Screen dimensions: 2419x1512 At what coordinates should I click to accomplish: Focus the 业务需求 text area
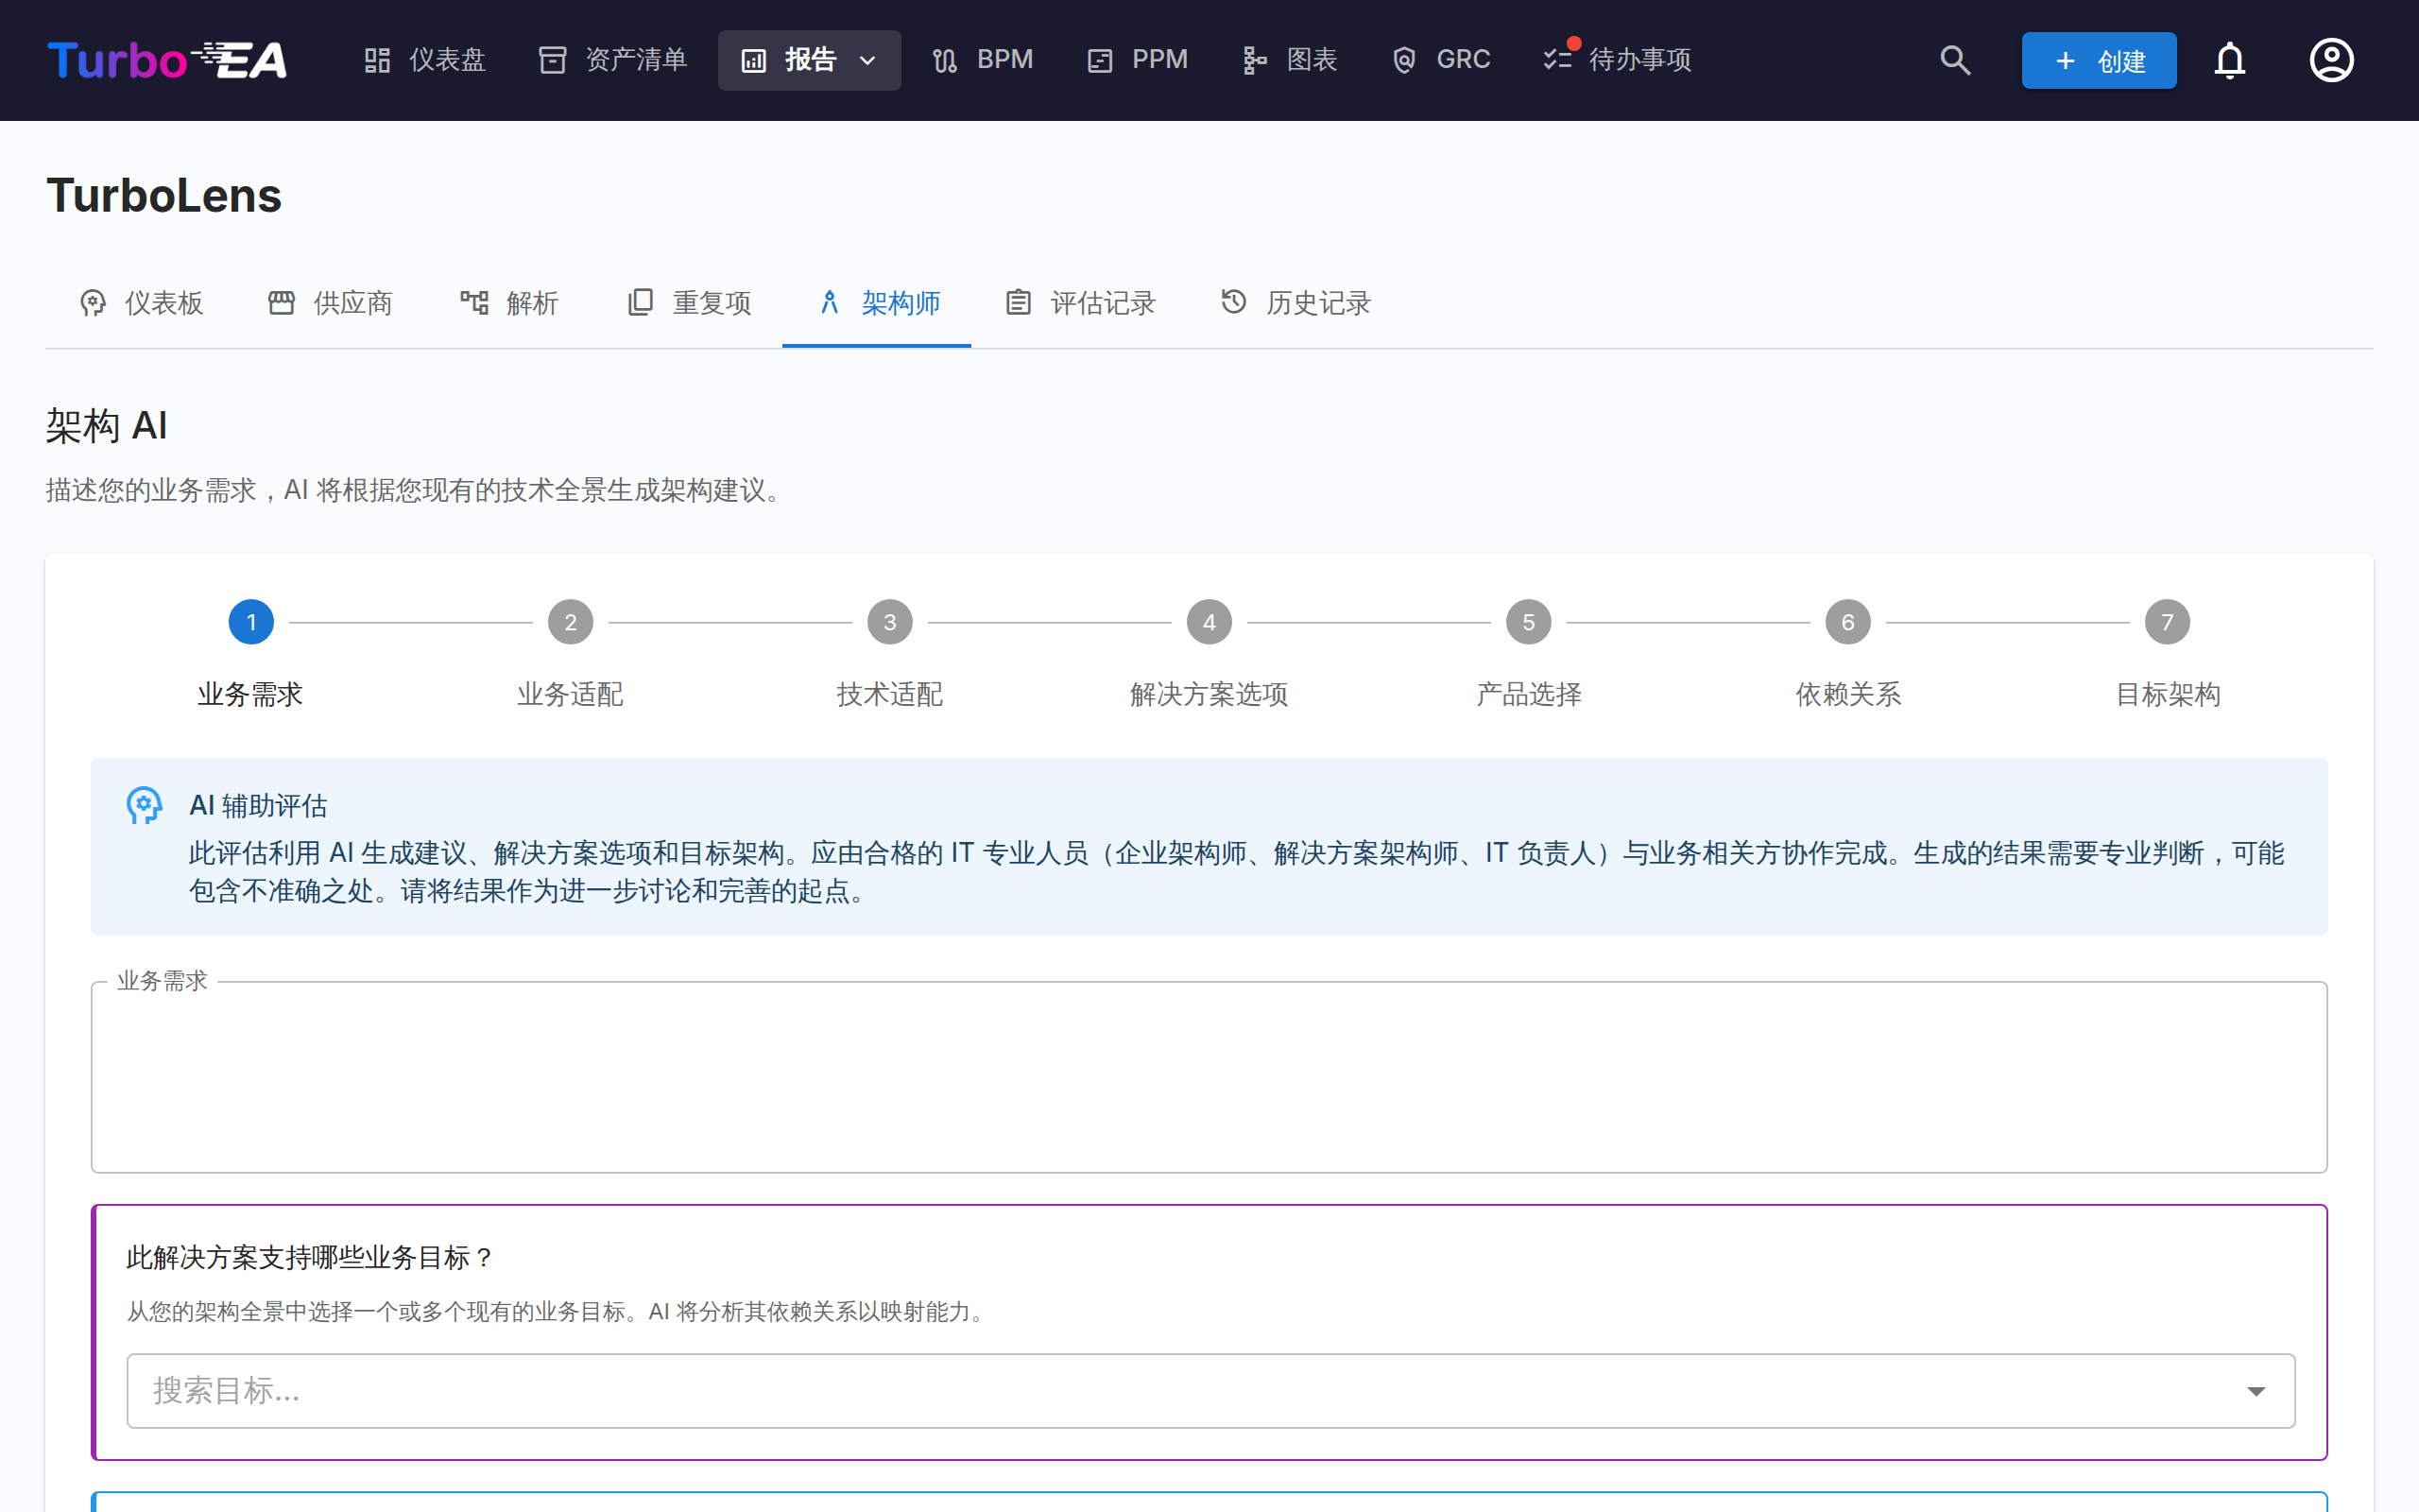point(1209,1077)
